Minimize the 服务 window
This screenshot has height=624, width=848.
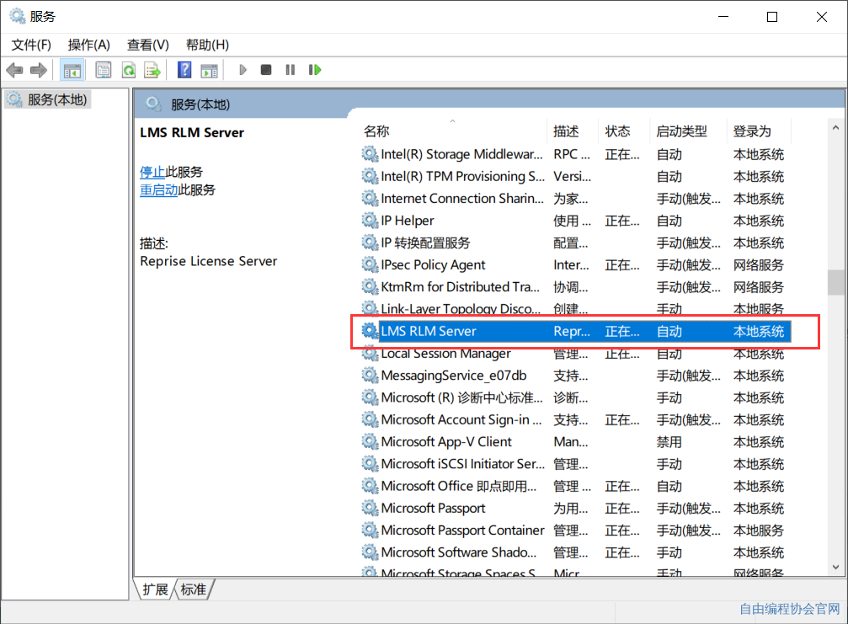(x=723, y=17)
